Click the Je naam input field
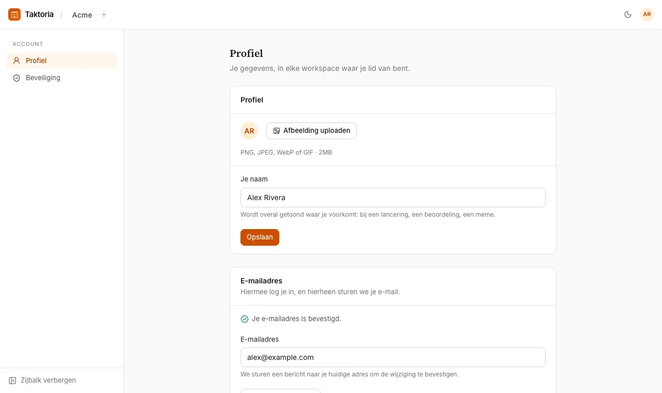The width and height of the screenshot is (662, 393). tap(393, 198)
